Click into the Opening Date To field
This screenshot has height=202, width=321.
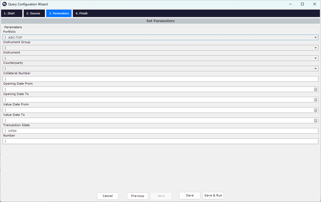pos(160,100)
